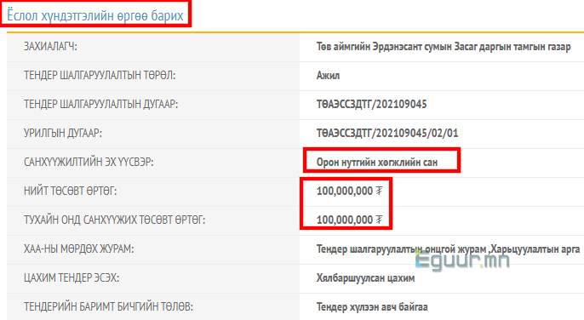The image size is (584, 320).
Task: Click Төв аймгийн Эрдэнэсант сумын Засаг даргын тамгын газар
Action: 444,47
